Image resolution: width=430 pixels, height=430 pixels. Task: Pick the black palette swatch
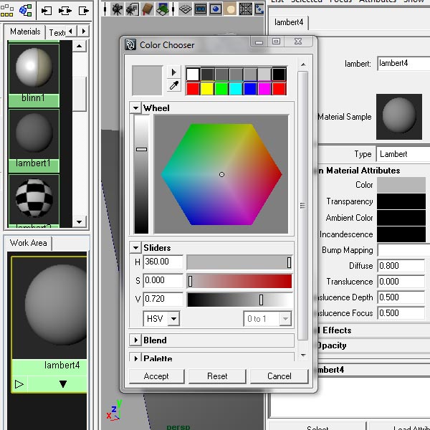tap(279, 74)
